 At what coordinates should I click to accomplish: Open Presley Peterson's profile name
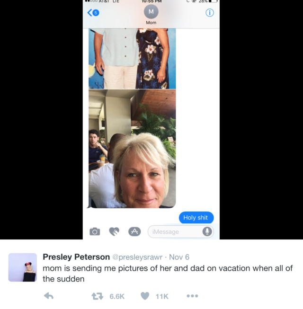coord(76,257)
